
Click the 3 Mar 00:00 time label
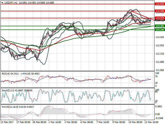71,122
